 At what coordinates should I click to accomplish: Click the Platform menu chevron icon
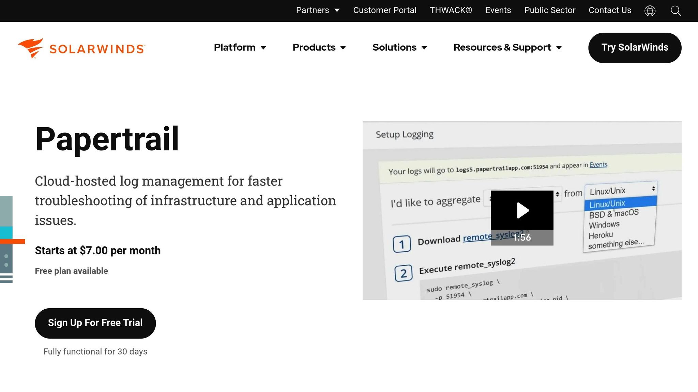tap(264, 48)
